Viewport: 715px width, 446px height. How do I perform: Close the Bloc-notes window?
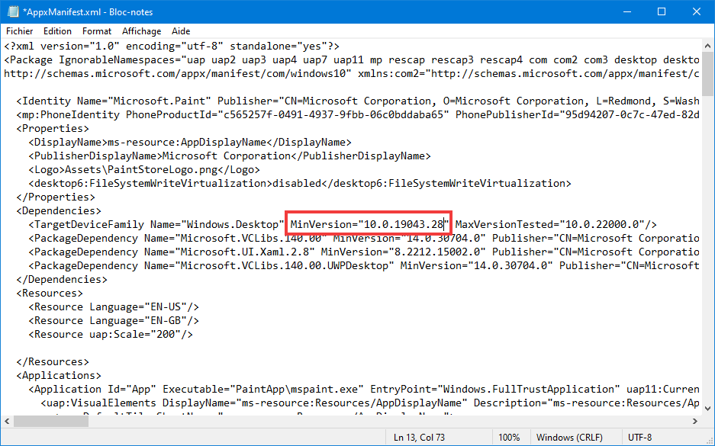[x=696, y=12]
